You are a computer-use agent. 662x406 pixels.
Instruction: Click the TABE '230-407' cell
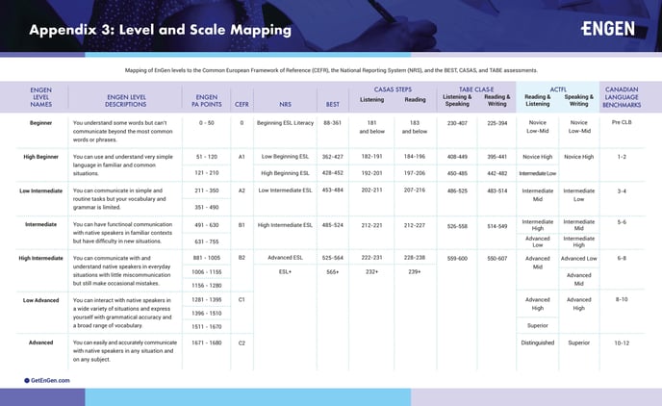click(457, 123)
